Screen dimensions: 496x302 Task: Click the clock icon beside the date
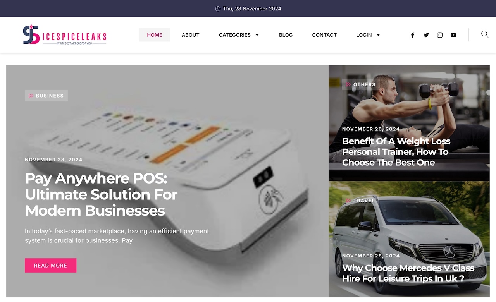(x=218, y=9)
